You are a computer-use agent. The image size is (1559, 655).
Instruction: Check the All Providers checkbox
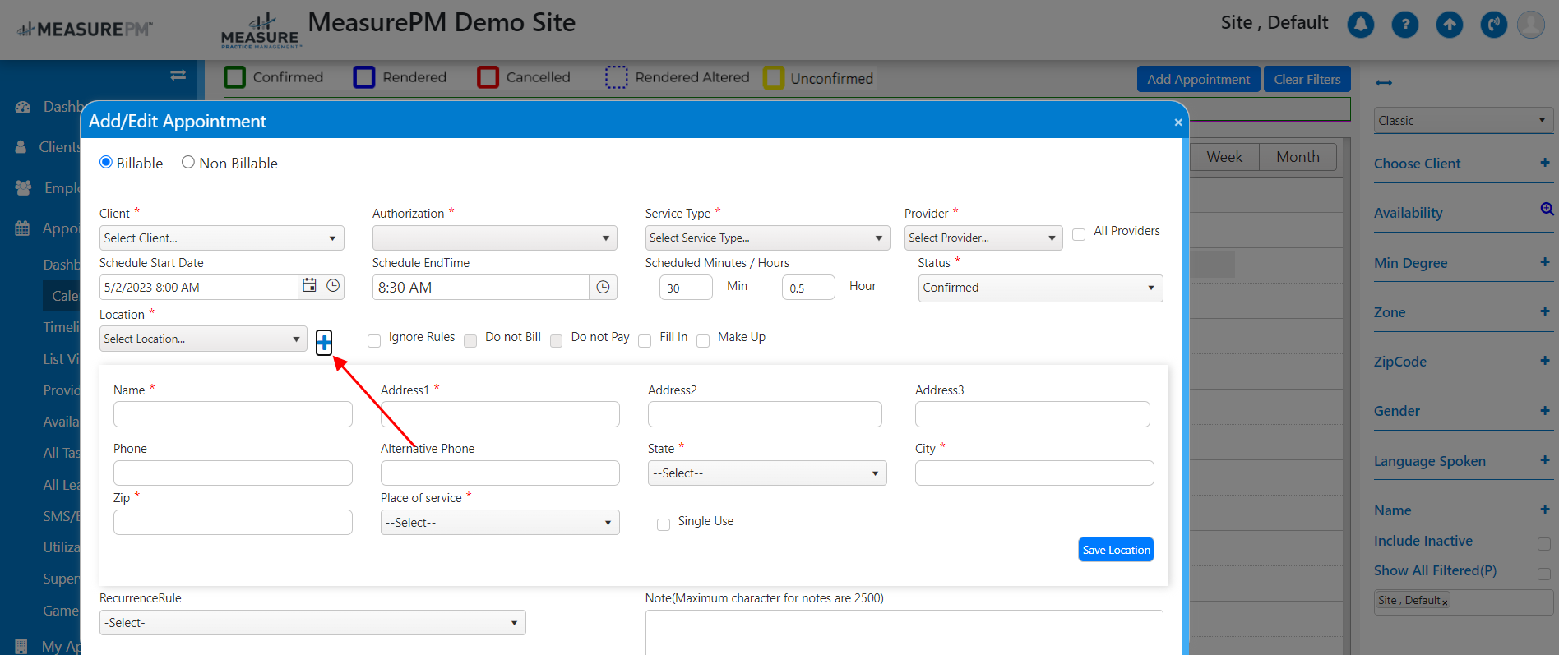click(x=1079, y=234)
